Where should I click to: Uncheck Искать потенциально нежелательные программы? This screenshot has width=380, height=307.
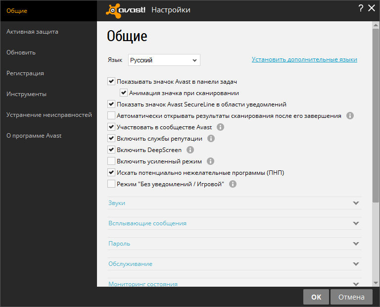[x=111, y=173]
